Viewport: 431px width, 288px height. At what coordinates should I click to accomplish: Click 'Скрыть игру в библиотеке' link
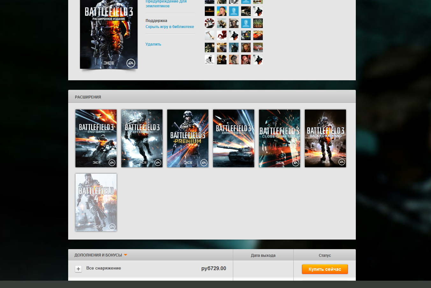click(x=170, y=27)
